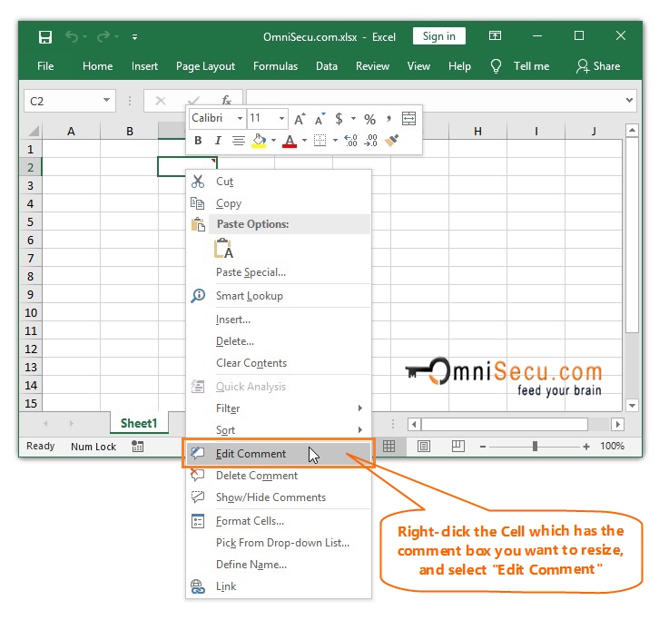Click the Center align icon

[239, 141]
